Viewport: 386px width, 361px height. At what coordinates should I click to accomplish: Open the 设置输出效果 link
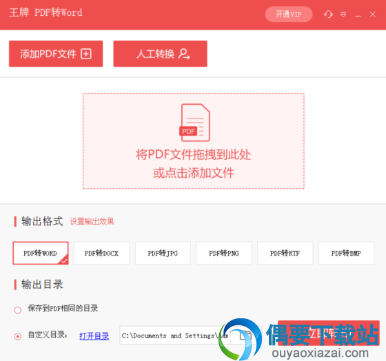coord(92,221)
